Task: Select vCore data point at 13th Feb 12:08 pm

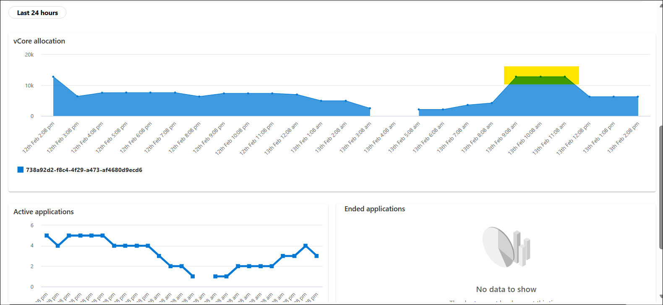Action: (x=589, y=97)
